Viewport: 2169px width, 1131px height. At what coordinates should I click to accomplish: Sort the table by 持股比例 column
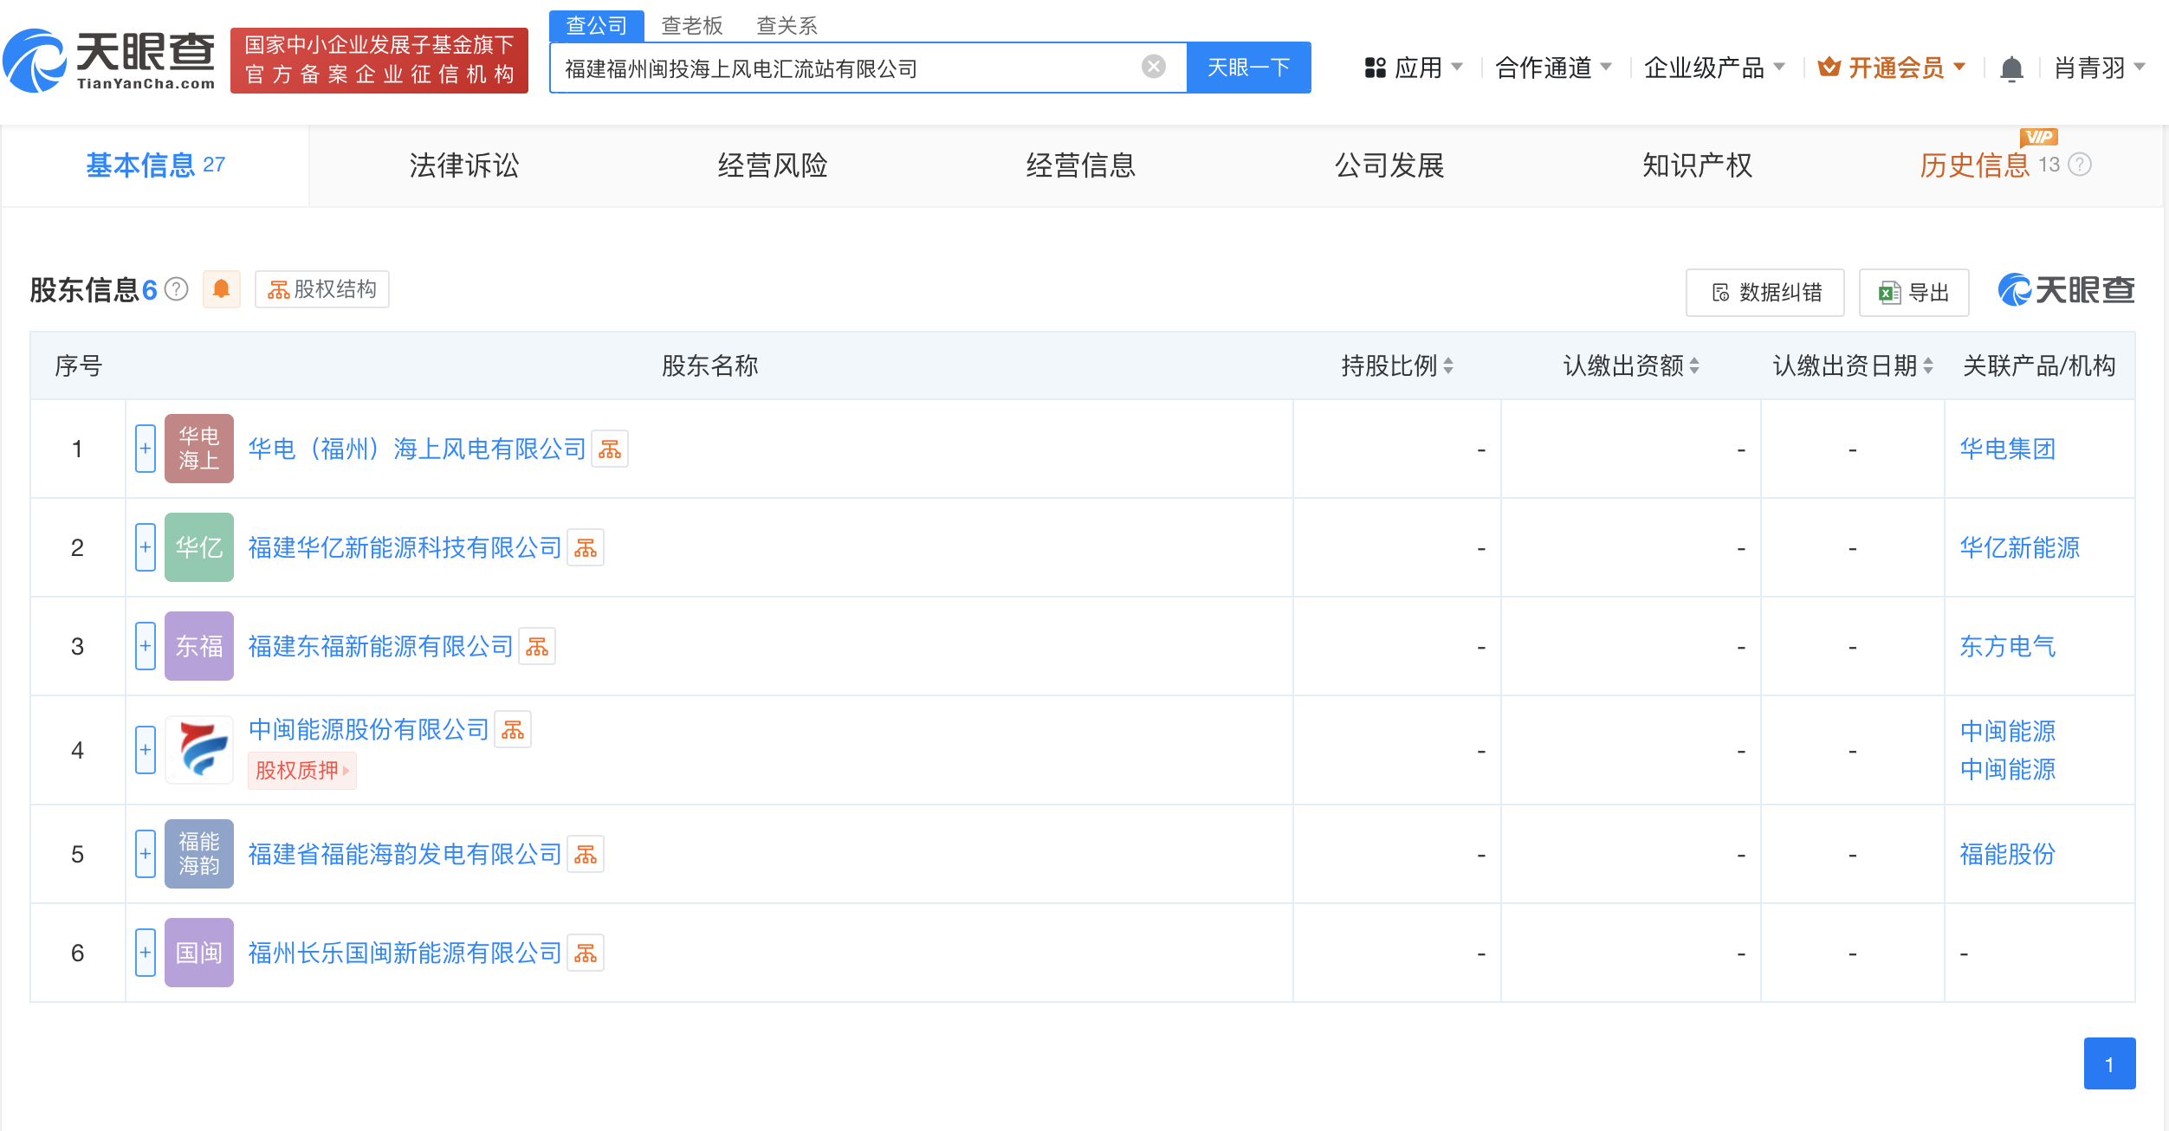[1396, 366]
